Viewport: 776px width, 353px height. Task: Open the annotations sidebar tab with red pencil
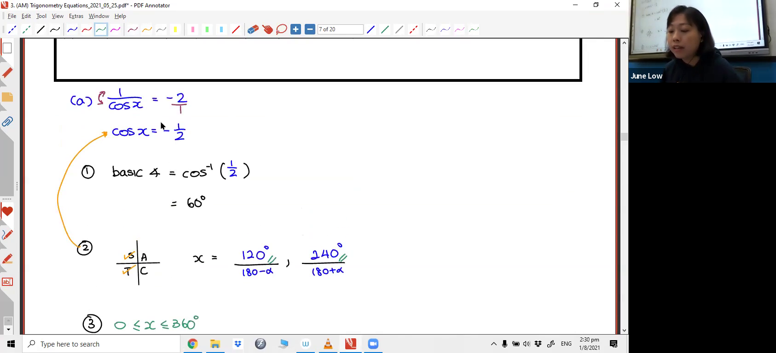pyautogui.click(x=7, y=73)
